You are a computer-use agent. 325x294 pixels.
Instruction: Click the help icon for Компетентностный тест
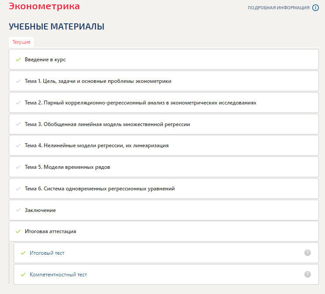[x=307, y=275]
